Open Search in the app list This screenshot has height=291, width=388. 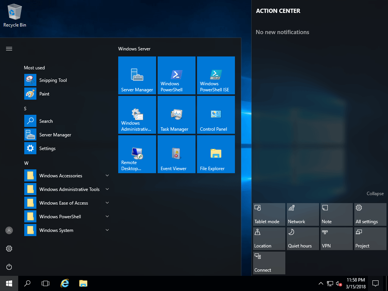pos(67,121)
